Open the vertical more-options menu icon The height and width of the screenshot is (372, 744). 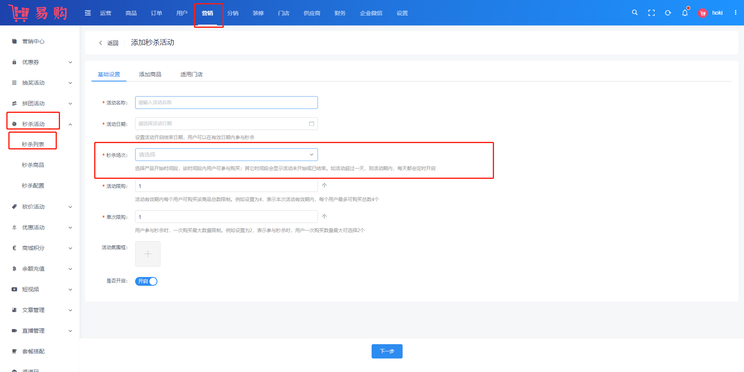click(736, 13)
